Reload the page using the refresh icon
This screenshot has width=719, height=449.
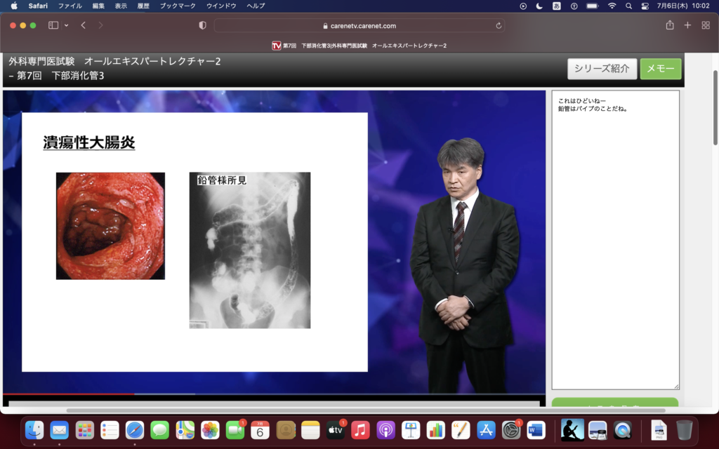499,26
